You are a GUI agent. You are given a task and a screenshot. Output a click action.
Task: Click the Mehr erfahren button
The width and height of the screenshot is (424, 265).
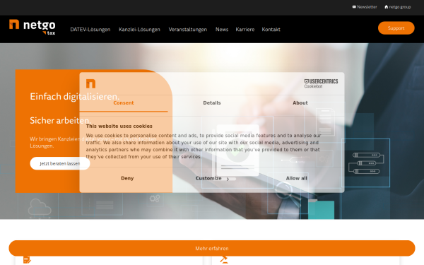(x=212, y=248)
